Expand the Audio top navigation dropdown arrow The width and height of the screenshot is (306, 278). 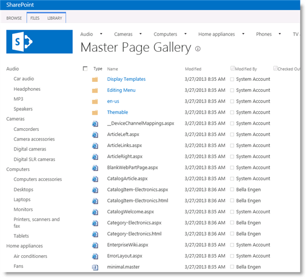click(x=101, y=34)
